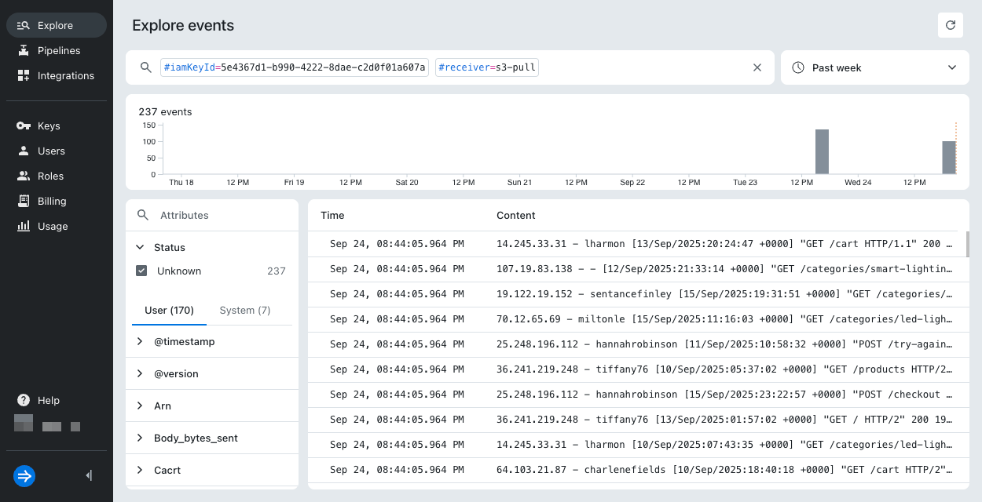
Task: Collapse the Status section
Action: pos(140,247)
